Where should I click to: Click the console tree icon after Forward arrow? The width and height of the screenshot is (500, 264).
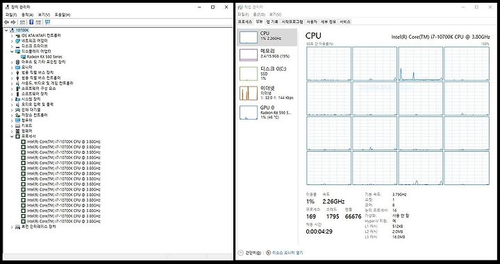point(22,22)
